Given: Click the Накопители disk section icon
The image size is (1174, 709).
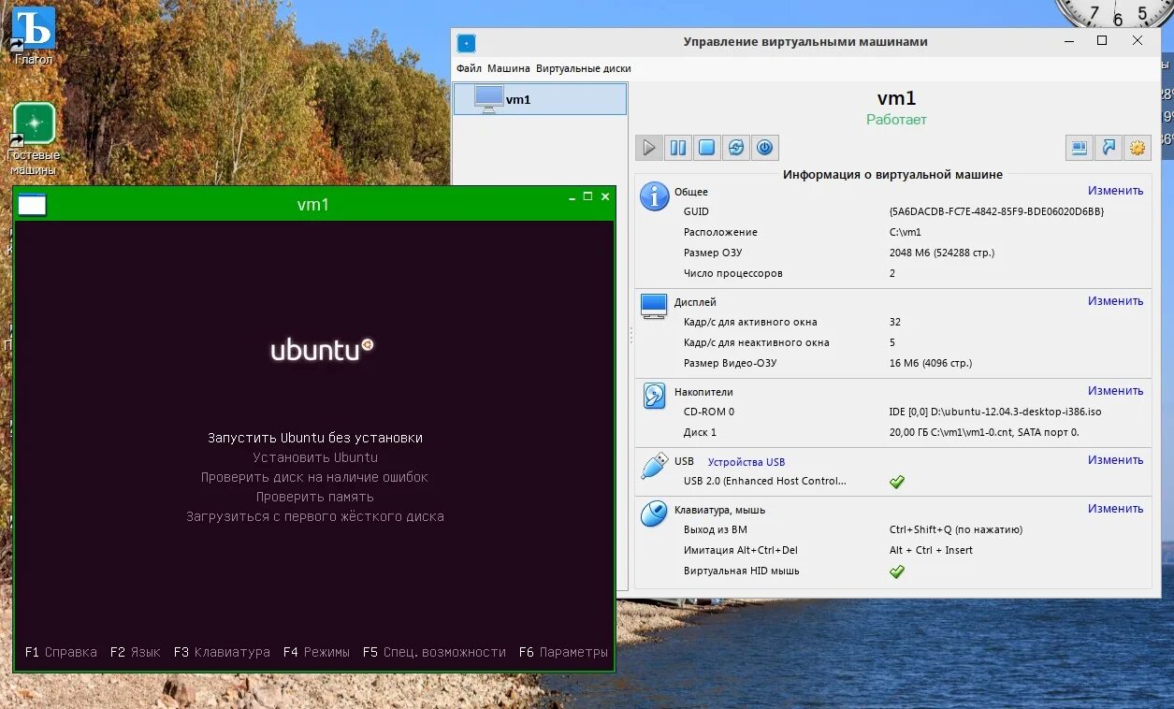Looking at the screenshot, I should pos(652,396).
